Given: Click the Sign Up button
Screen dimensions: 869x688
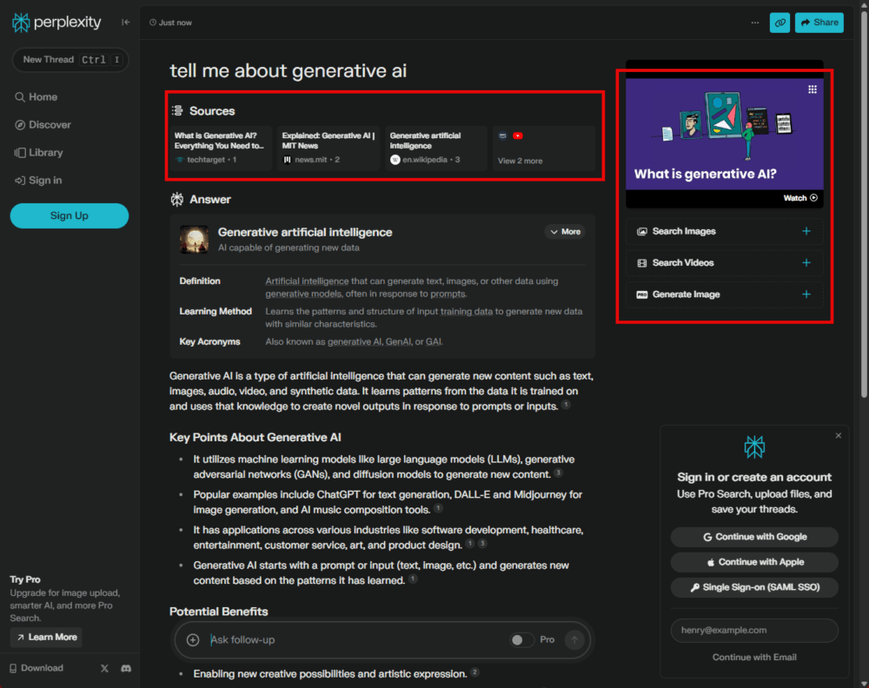Looking at the screenshot, I should tap(70, 215).
